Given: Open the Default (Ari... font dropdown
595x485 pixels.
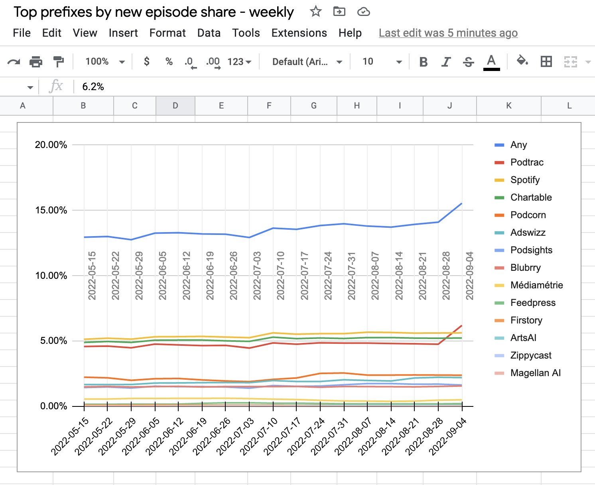Looking at the screenshot, I should click(x=307, y=62).
